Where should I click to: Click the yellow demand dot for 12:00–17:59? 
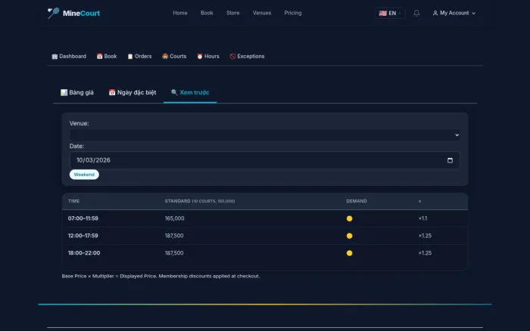[350, 236]
